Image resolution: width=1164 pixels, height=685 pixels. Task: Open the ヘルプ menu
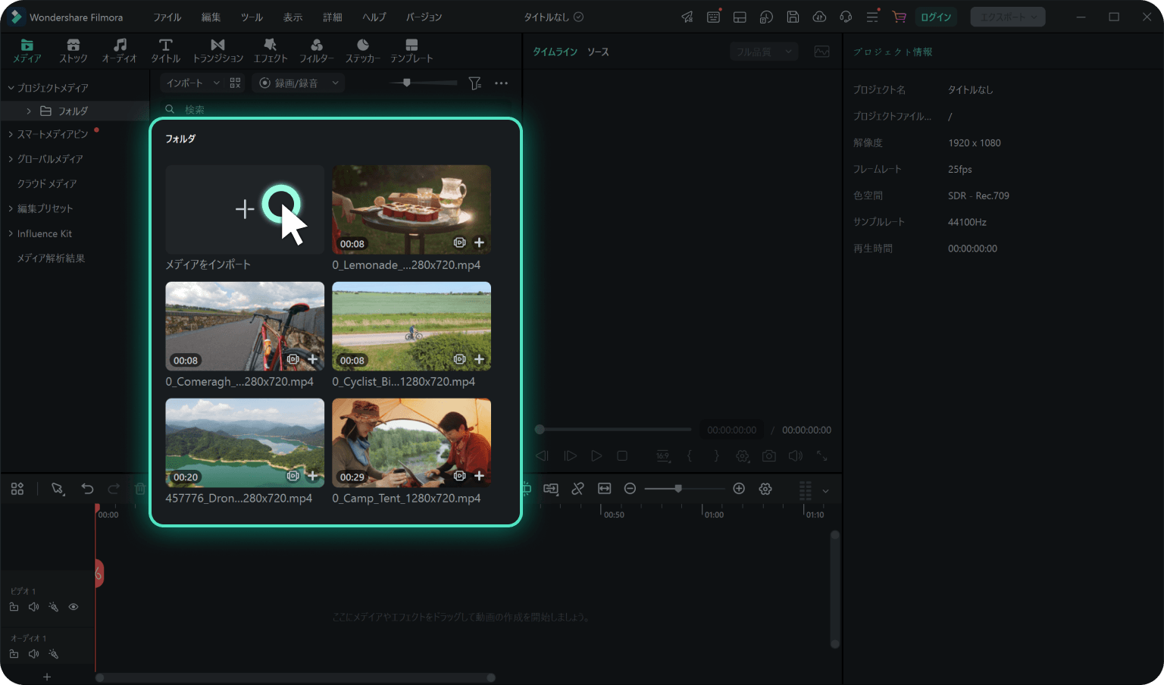(x=374, y=17)
